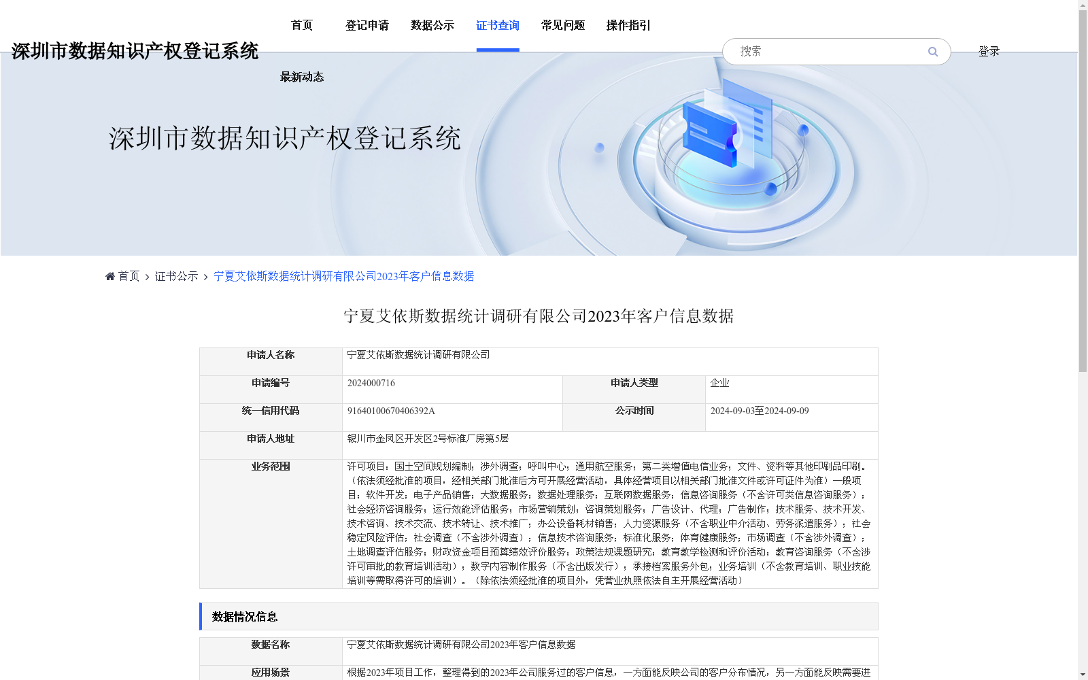Click the 统一信用代码 label cell
Viewport: 1088px width, 680px height.
(271, 418)
